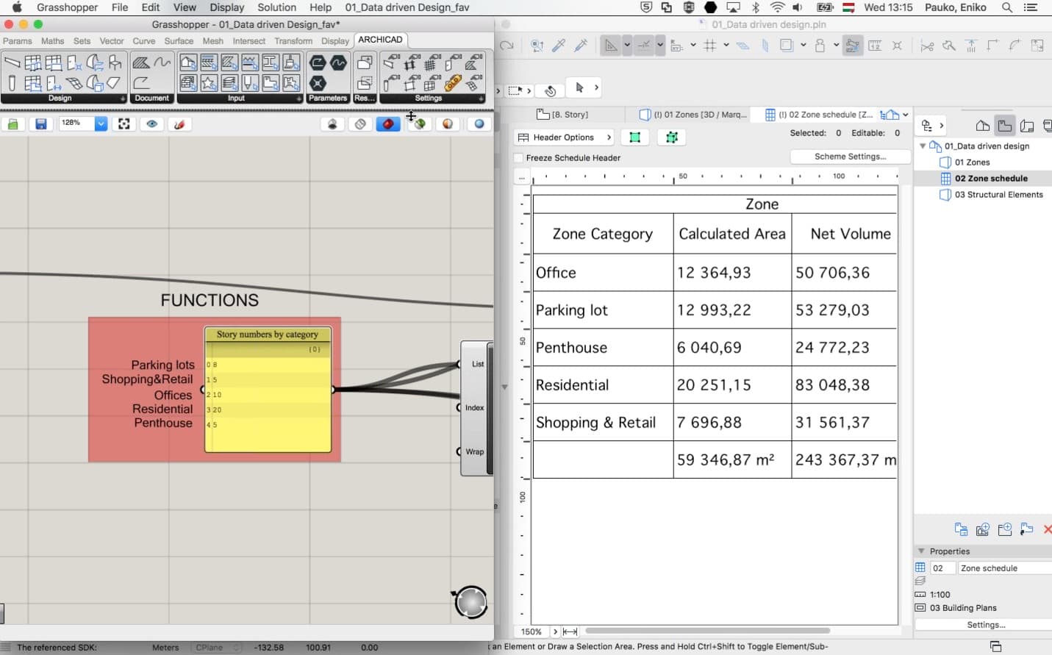
Task: Expand the Header Options arrow menu
Action: [609, 137]
